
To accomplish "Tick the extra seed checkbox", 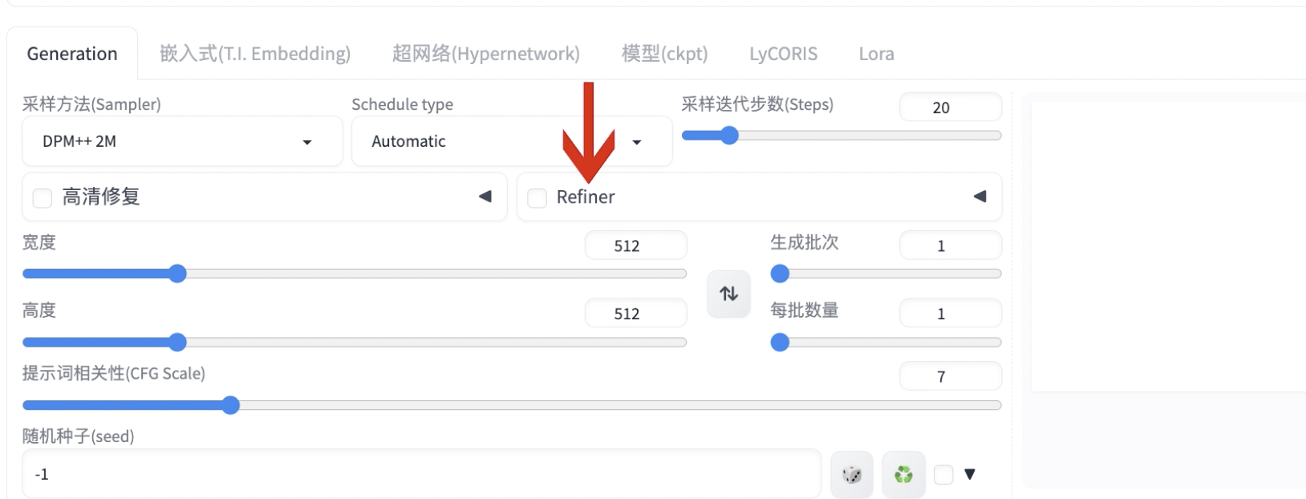I will pos(943,474).
